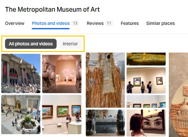Select the All photos and videos filter
Image resolution: width=188 pixels, height=137 pixels.
pos(31,44)
